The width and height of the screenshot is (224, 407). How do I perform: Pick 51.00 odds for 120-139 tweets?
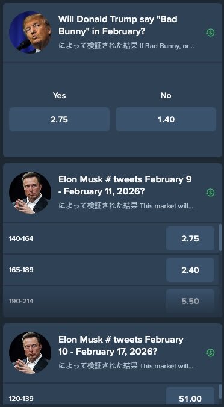[x=190, y=397]
